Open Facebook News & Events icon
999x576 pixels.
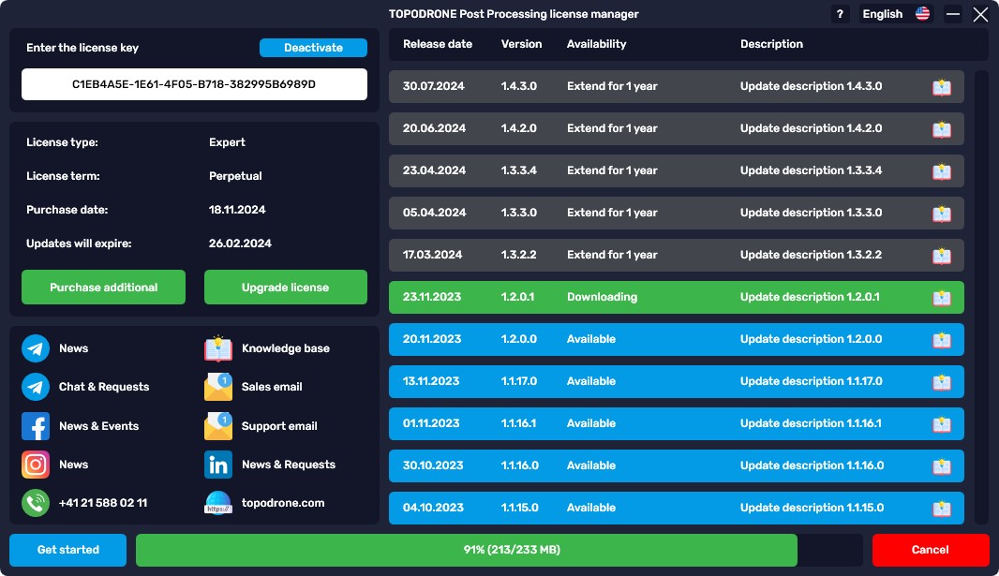(x=36, y=426)
